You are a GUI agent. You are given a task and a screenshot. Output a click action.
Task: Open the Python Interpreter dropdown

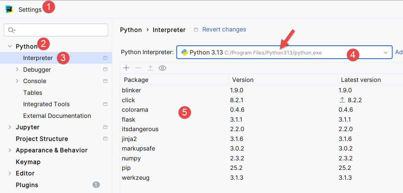pos(385,53)
